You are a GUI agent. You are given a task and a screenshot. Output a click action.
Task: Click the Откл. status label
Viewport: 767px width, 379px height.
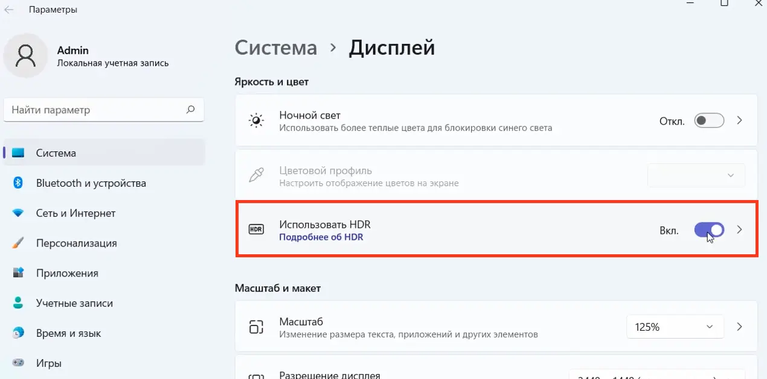672,121
